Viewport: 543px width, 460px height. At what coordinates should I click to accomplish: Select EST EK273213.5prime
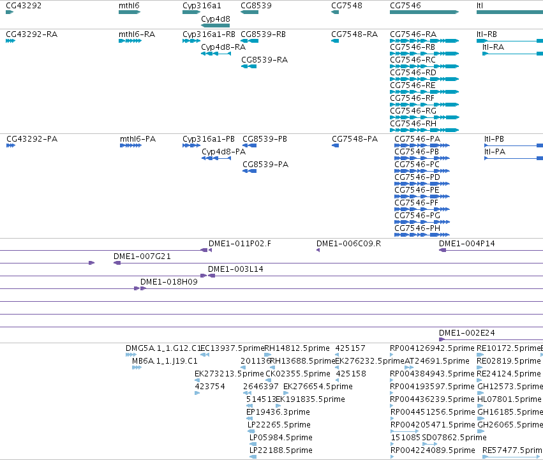[x=197, y=380]
